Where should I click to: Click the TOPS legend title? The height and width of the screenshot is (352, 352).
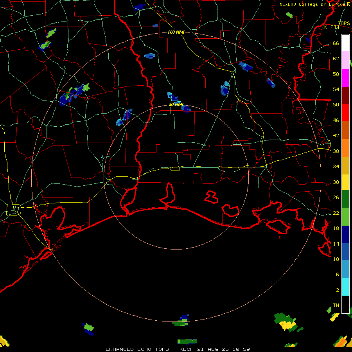pyautogui.click(x=344, y=23)
